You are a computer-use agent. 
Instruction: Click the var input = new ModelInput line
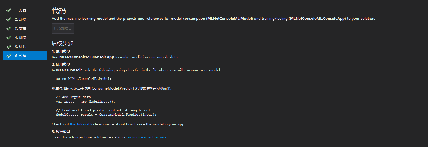(x=84, y=101)
